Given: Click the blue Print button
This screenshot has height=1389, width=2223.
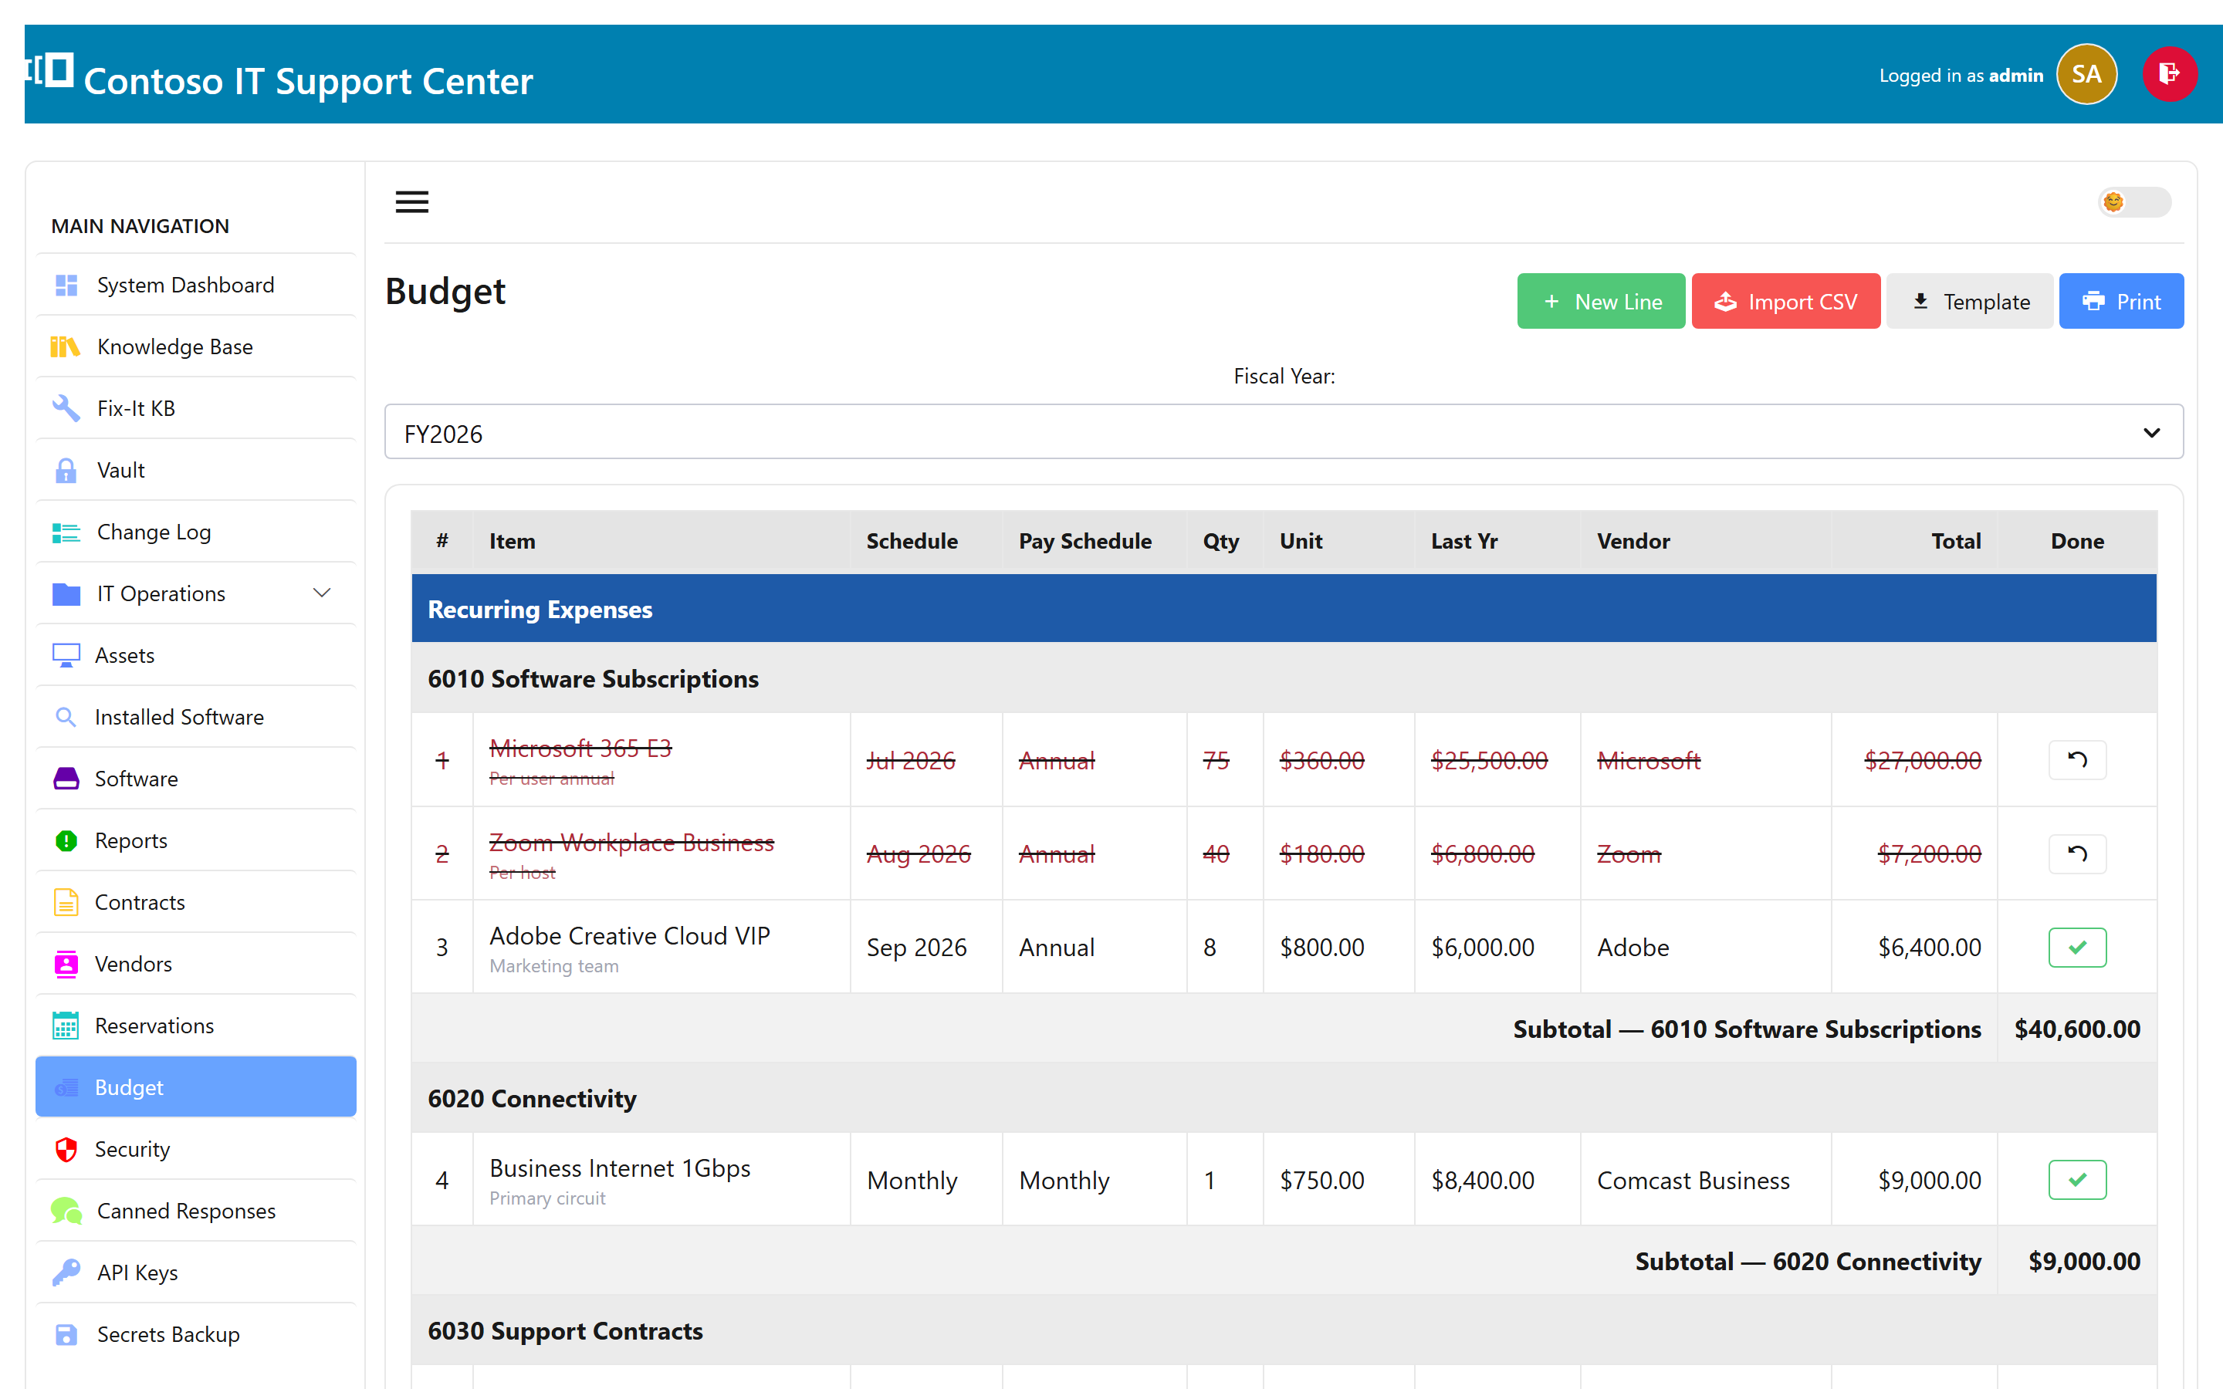Looking at the screenshot, I should [2121, 301].
